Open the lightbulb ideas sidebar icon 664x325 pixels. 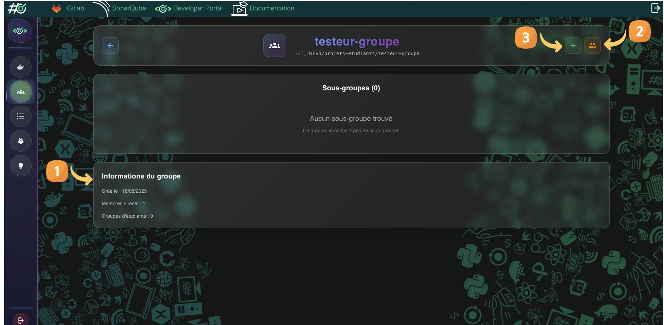(x=21, y=166)
